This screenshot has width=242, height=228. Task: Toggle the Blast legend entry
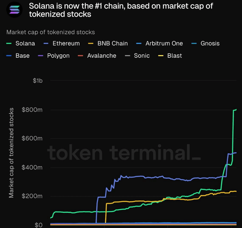point(175,56)
